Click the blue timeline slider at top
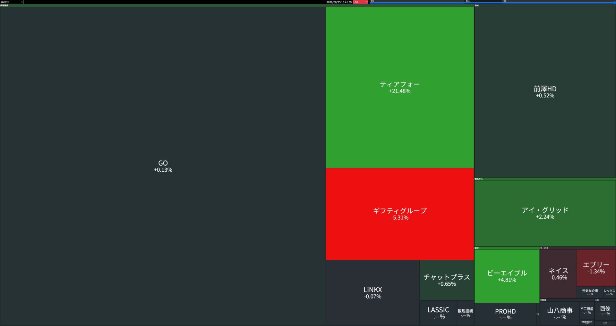616x326 pixels. pos(492,3)
